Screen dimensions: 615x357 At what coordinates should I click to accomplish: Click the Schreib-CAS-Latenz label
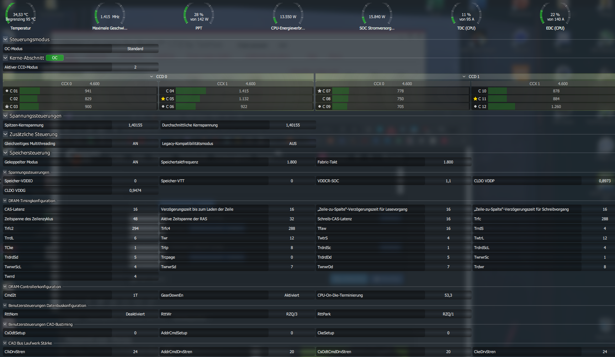(334, 219)
